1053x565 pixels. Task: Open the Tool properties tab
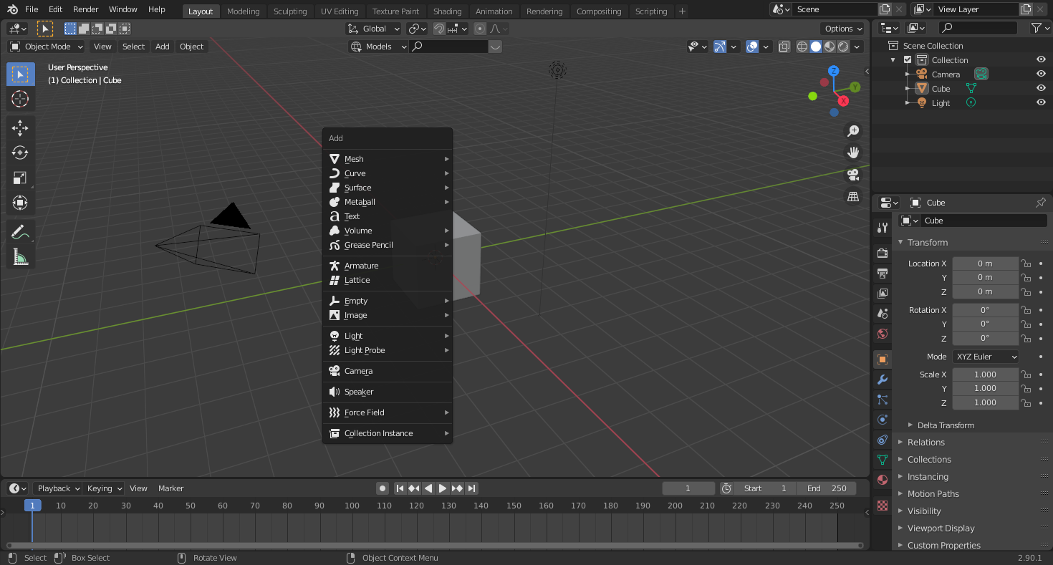883,228
